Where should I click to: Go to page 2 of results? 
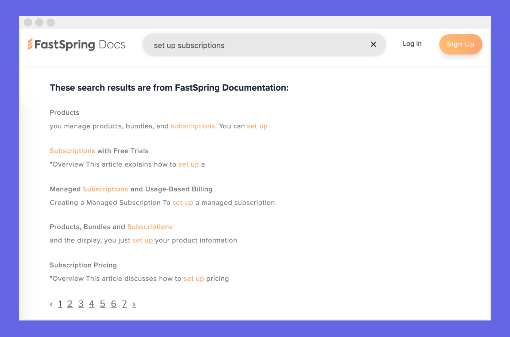pos(70,304)
